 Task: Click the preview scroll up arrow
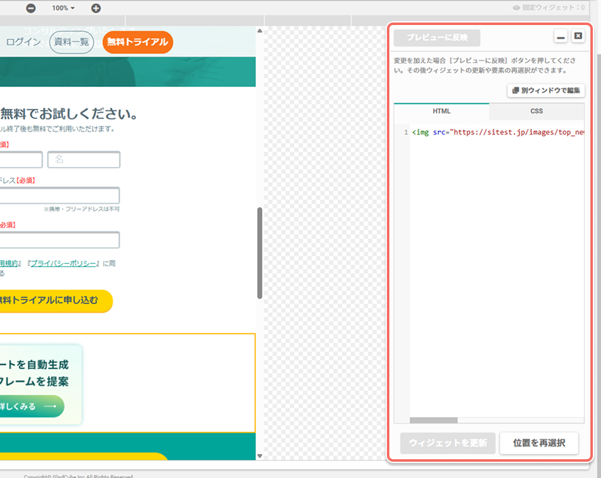(x=260, y=31)
